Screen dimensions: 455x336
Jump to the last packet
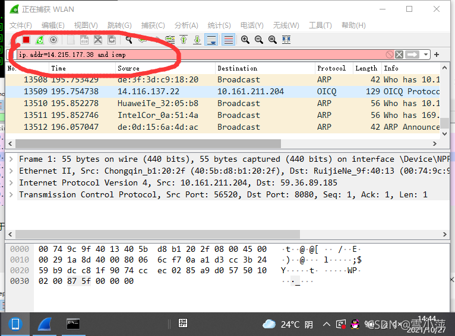click(x=197, y=40)
